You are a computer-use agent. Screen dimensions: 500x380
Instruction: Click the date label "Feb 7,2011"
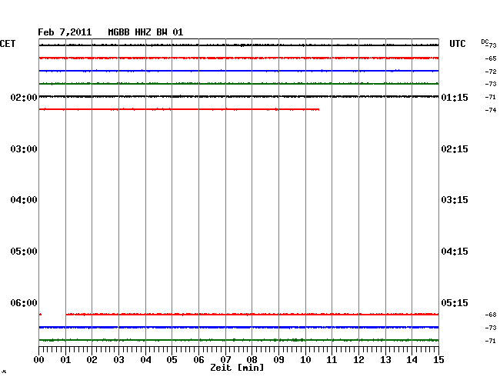coord(65,32)
